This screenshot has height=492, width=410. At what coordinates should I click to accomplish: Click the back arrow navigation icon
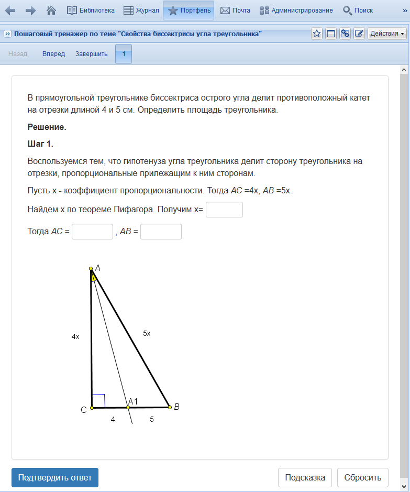[10, 10]
